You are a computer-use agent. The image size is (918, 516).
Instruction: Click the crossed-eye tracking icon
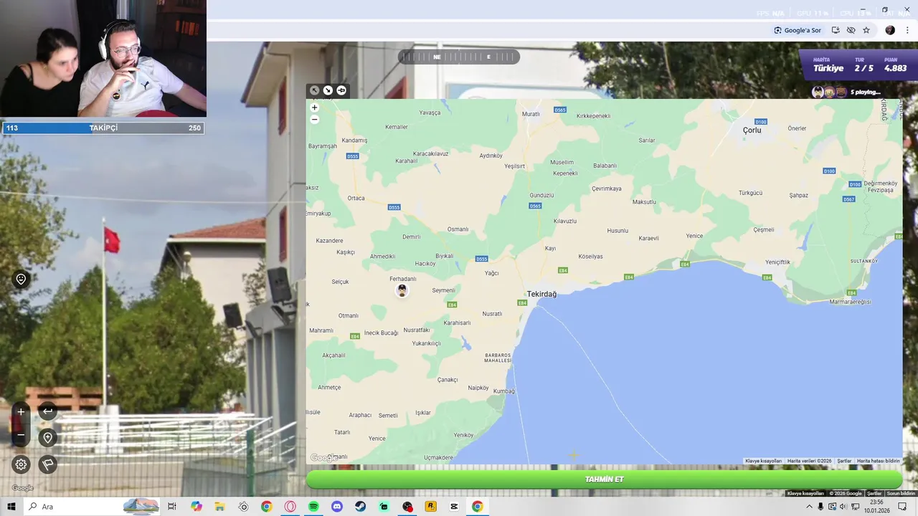pos(851,30)
